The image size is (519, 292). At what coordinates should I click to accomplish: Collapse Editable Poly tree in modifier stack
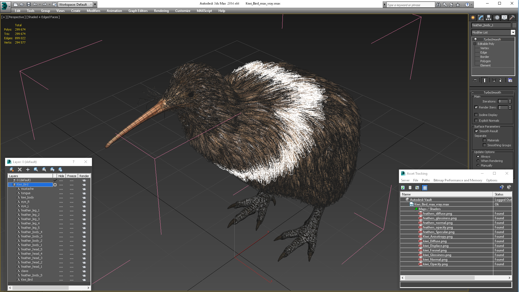point(475,44)
